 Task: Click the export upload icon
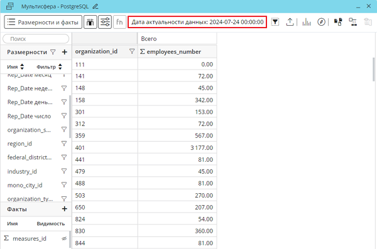[x=290, y=22]
